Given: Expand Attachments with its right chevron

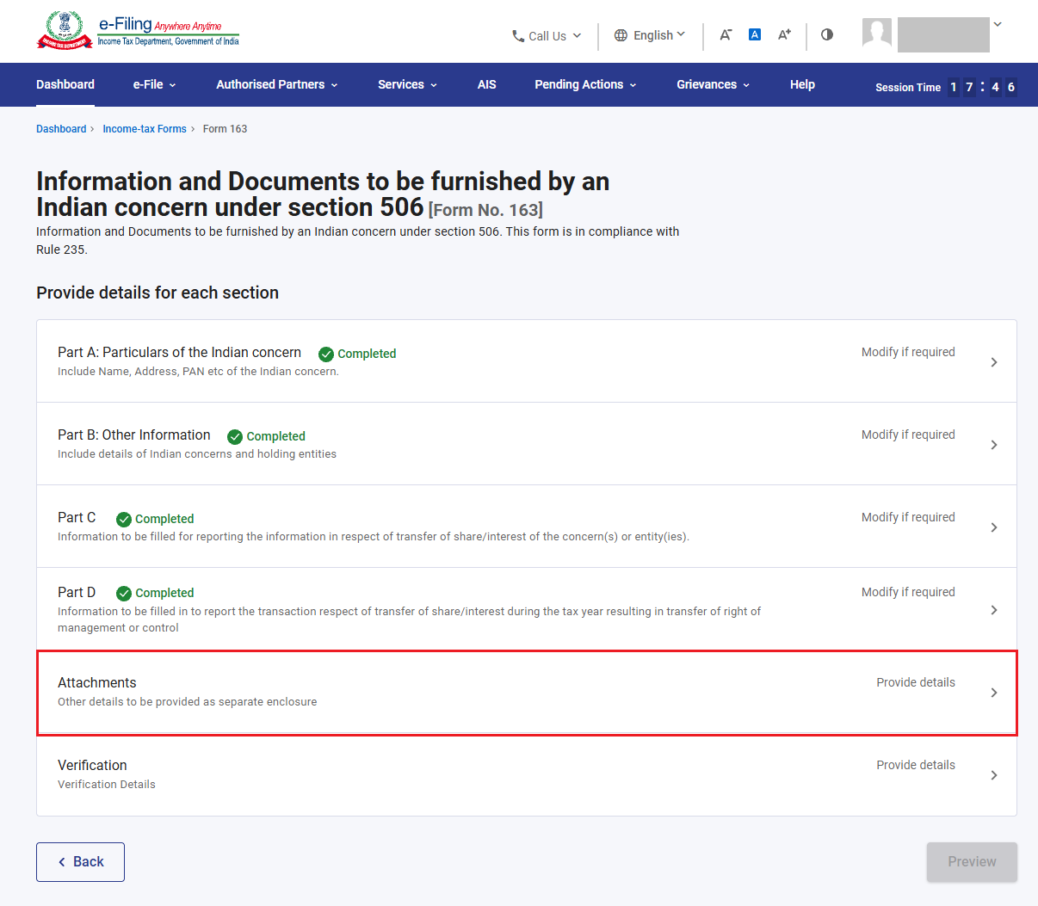Looking at the screenshot, I should 994,693.
